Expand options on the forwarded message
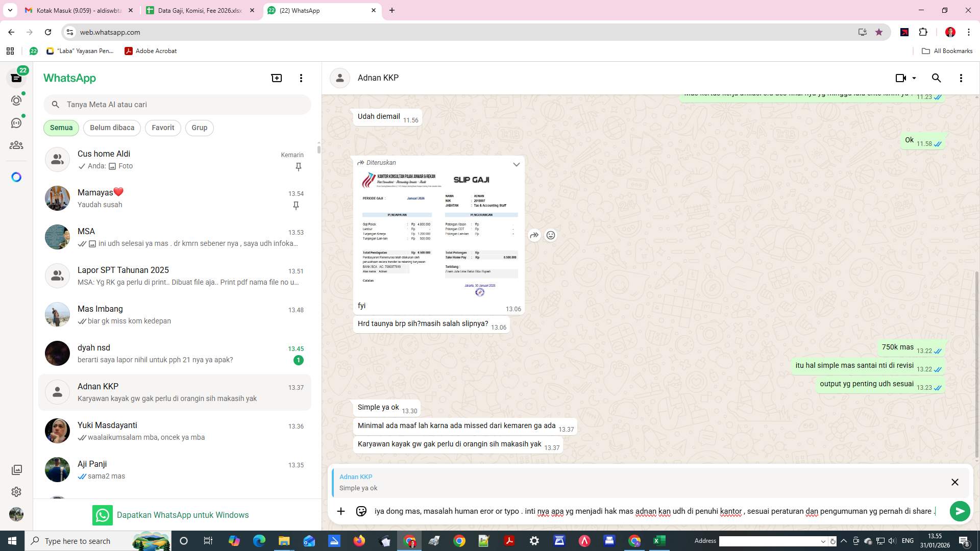 (516, 164)
